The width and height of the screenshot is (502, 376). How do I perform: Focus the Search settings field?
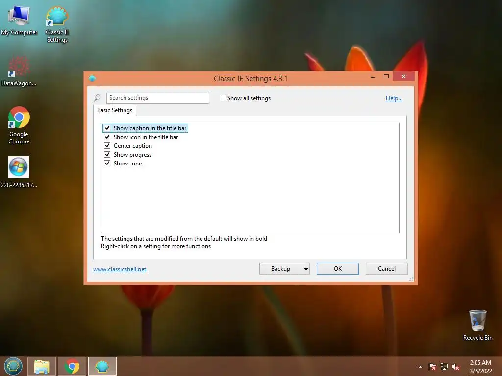click(x=158, y=98)
